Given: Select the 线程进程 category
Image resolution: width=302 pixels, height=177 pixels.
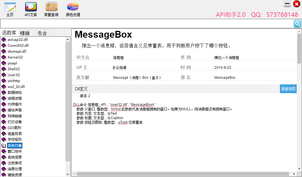Looking at the screenshot, I should (15, 98).
